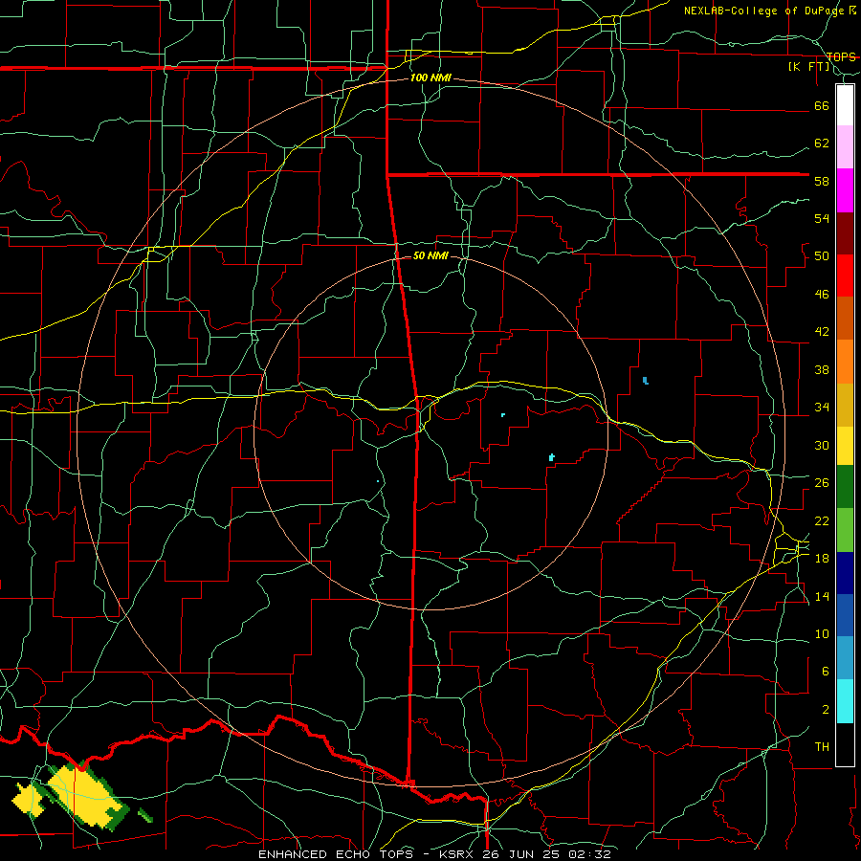The height and width of the screenshot is (861, 861).
Task: Click the blue echo pixel outside 50 NMI ring
Action: [x=646, y=380]
